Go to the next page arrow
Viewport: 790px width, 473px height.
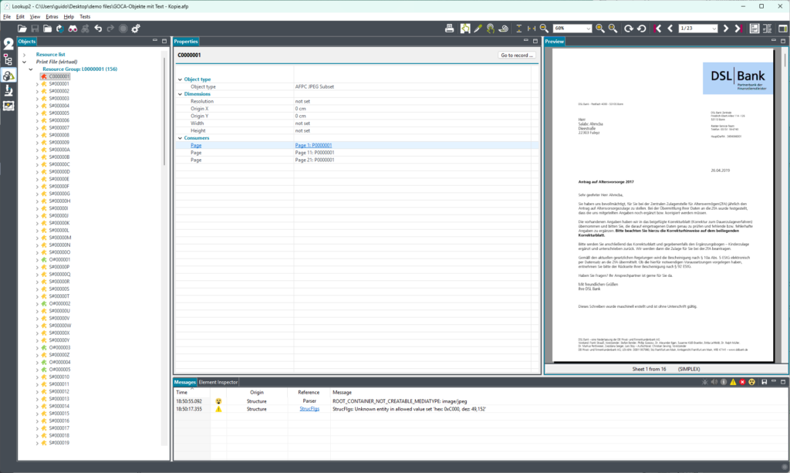tap(725, 29)
